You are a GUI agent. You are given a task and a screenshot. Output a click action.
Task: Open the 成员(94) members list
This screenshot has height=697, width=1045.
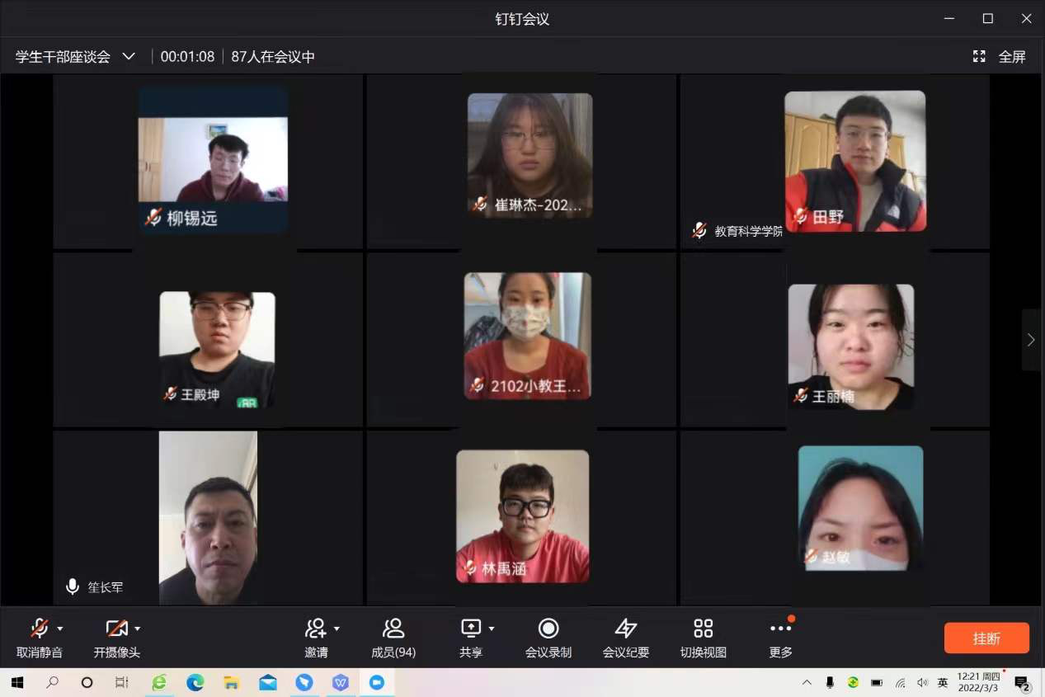(393, 637)
